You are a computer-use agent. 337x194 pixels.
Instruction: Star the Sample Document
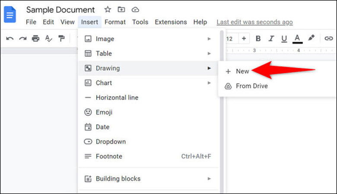108,10
